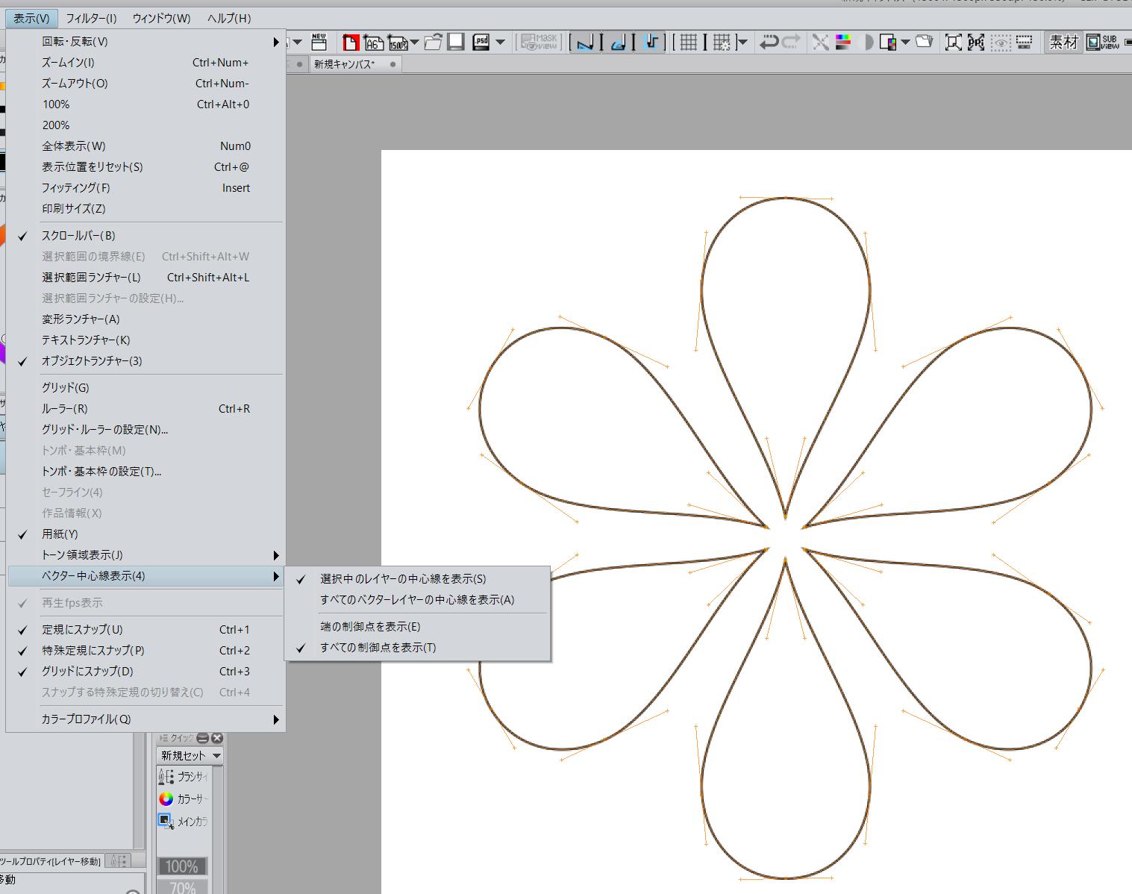Choose 表示位置をリセット(S) from the menu
1132x894 pixels.
(x=146, y=167)
